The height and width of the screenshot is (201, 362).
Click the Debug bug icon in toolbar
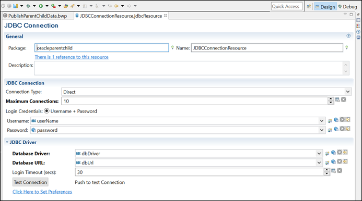click(x=28, y=6)
